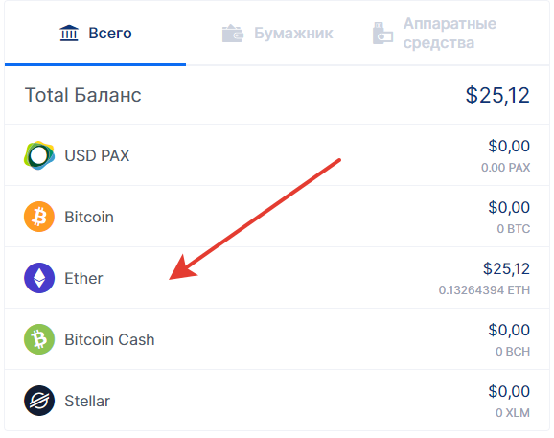Click the black Stellar logo icon
This screenshot has height=438, width=554.
tap(39, 401)
